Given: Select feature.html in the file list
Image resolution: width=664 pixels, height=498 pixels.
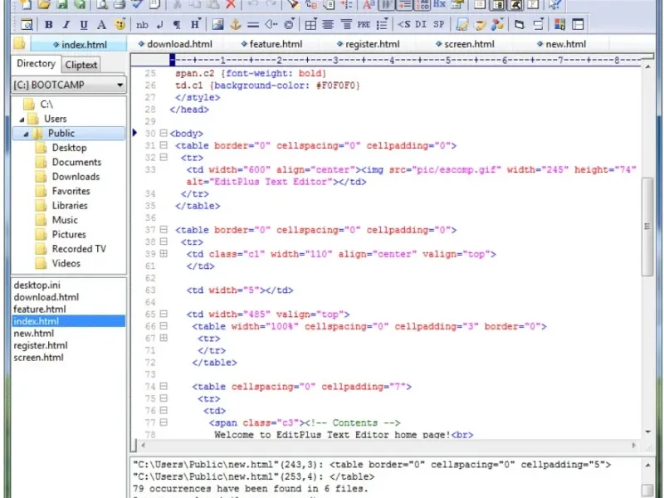Looking at the screenshot, I should (40, 309).
